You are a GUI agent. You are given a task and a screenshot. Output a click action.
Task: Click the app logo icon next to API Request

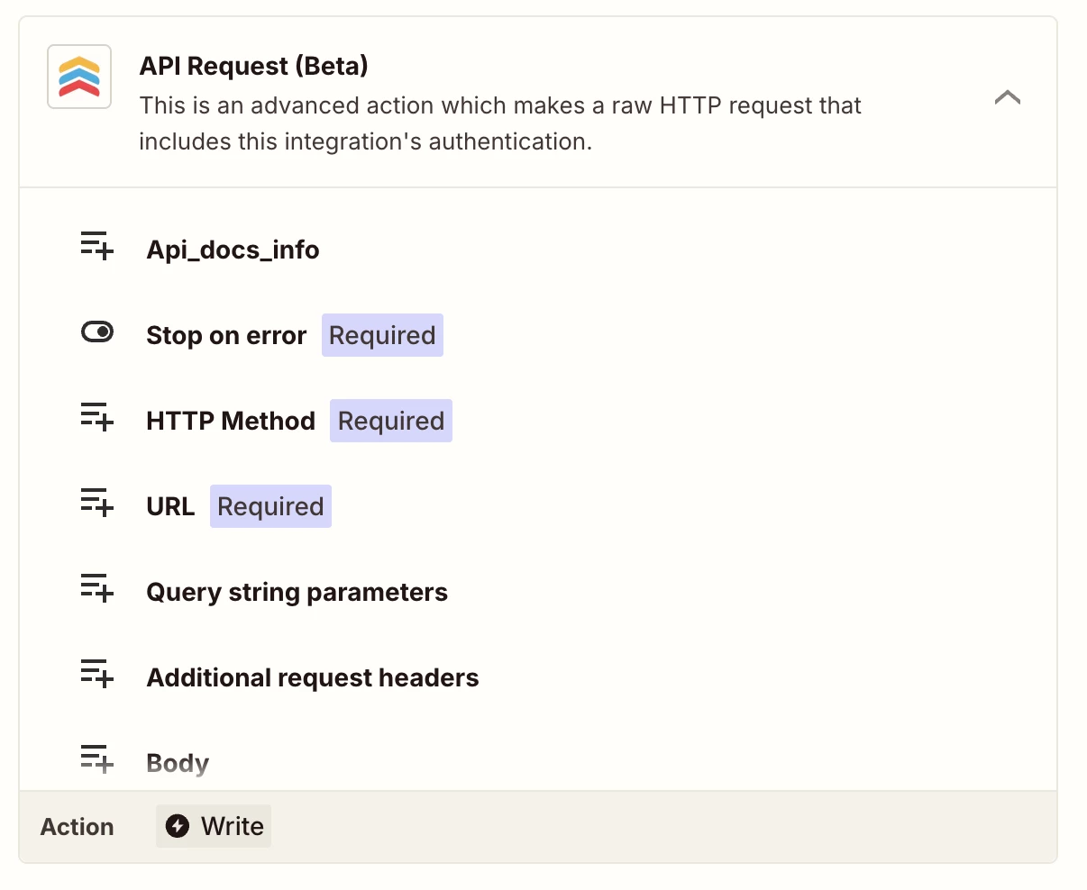click(x=79, y=77)
